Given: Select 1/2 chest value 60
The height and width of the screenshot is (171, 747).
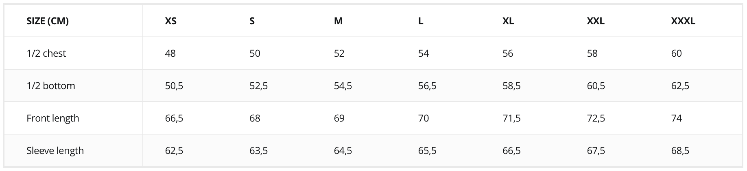Looking at the screenshot, I should pos(677,53).
